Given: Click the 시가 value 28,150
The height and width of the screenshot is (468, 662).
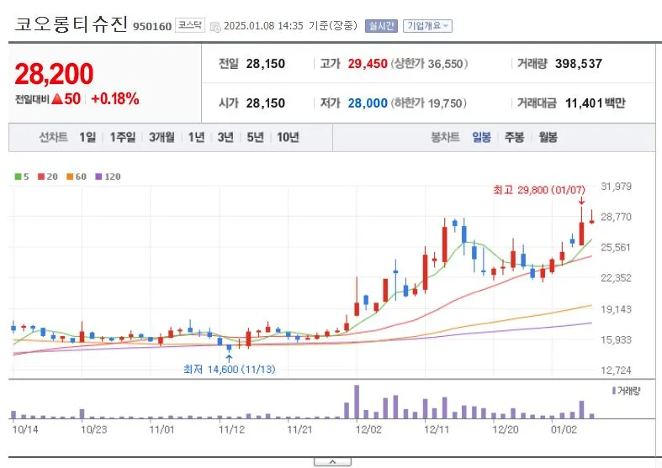Looking at the screenshot, I should (x=266, y=103).
